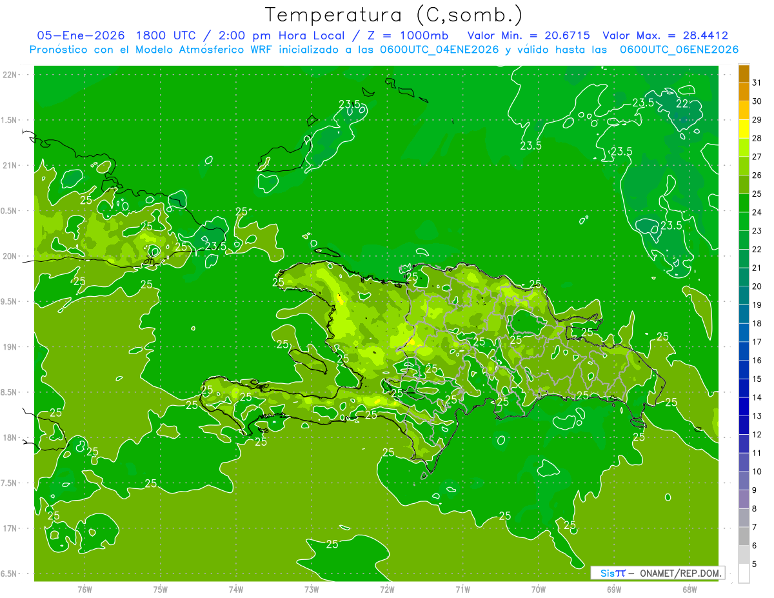
Task: Click the "Valor Max. = 28.4412" value
Action: (x=665, y=35)
